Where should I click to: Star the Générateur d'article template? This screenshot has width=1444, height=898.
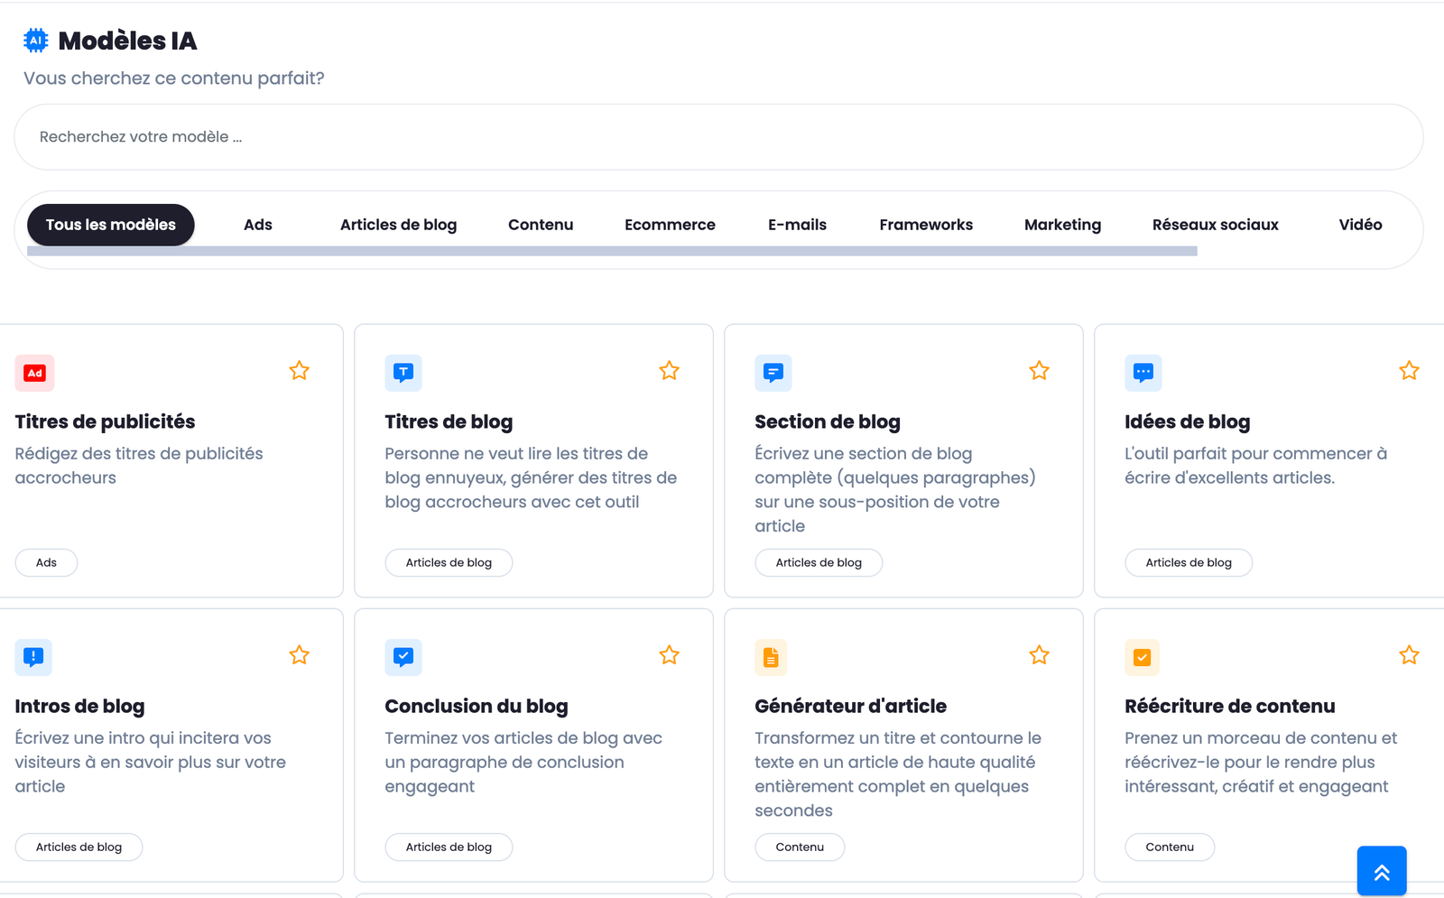click(1039, 655)
